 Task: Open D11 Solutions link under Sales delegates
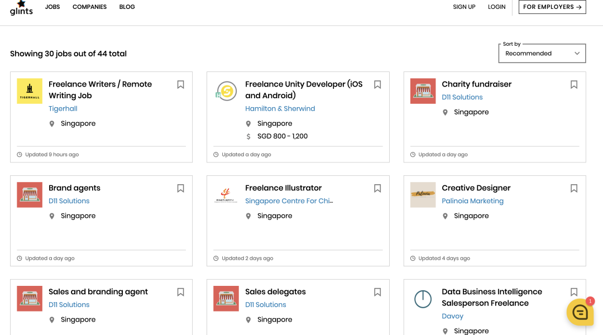tap(266, 305)
